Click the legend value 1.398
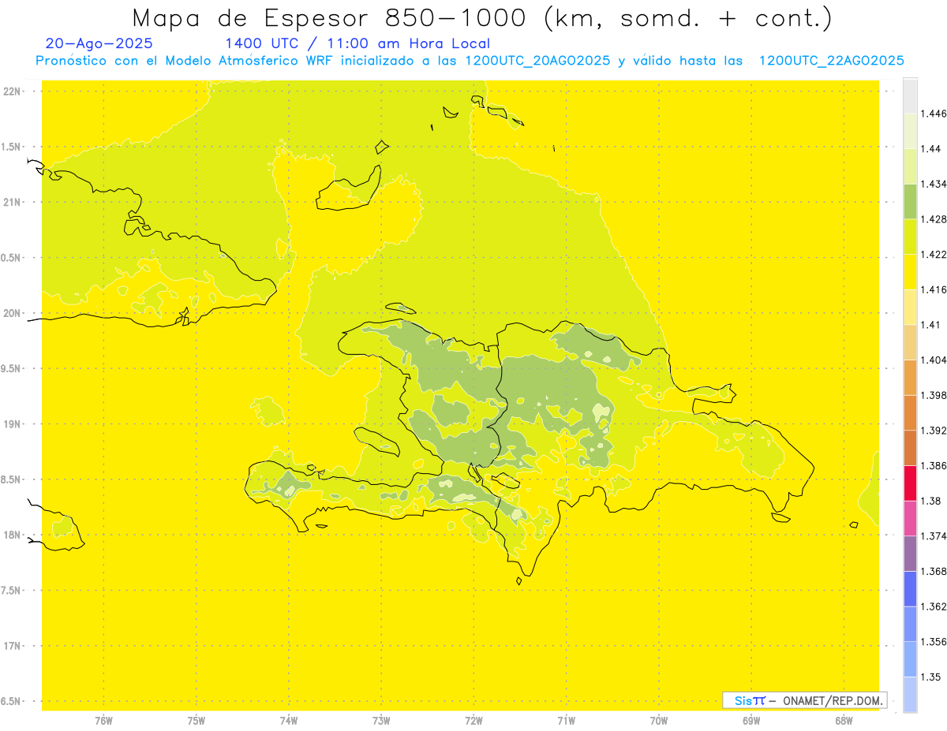Viewport: 947px width, 731px height. coord(933,395)
